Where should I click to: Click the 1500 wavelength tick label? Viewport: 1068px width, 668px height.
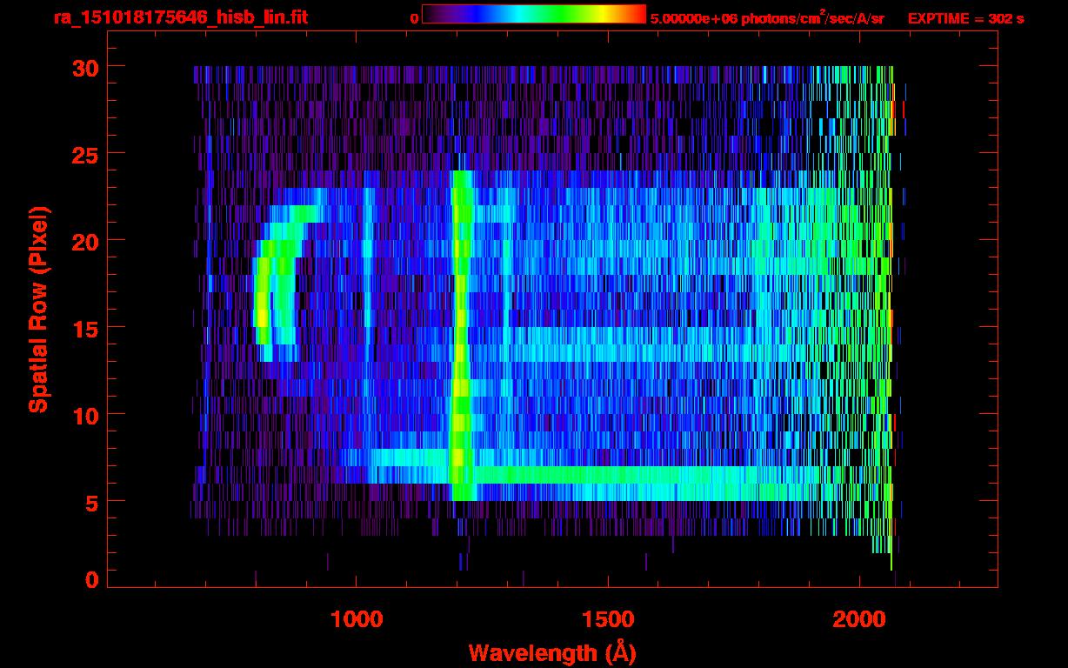coord(608,619)
